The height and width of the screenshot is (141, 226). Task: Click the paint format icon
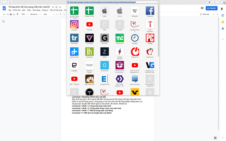click(18, 14)
